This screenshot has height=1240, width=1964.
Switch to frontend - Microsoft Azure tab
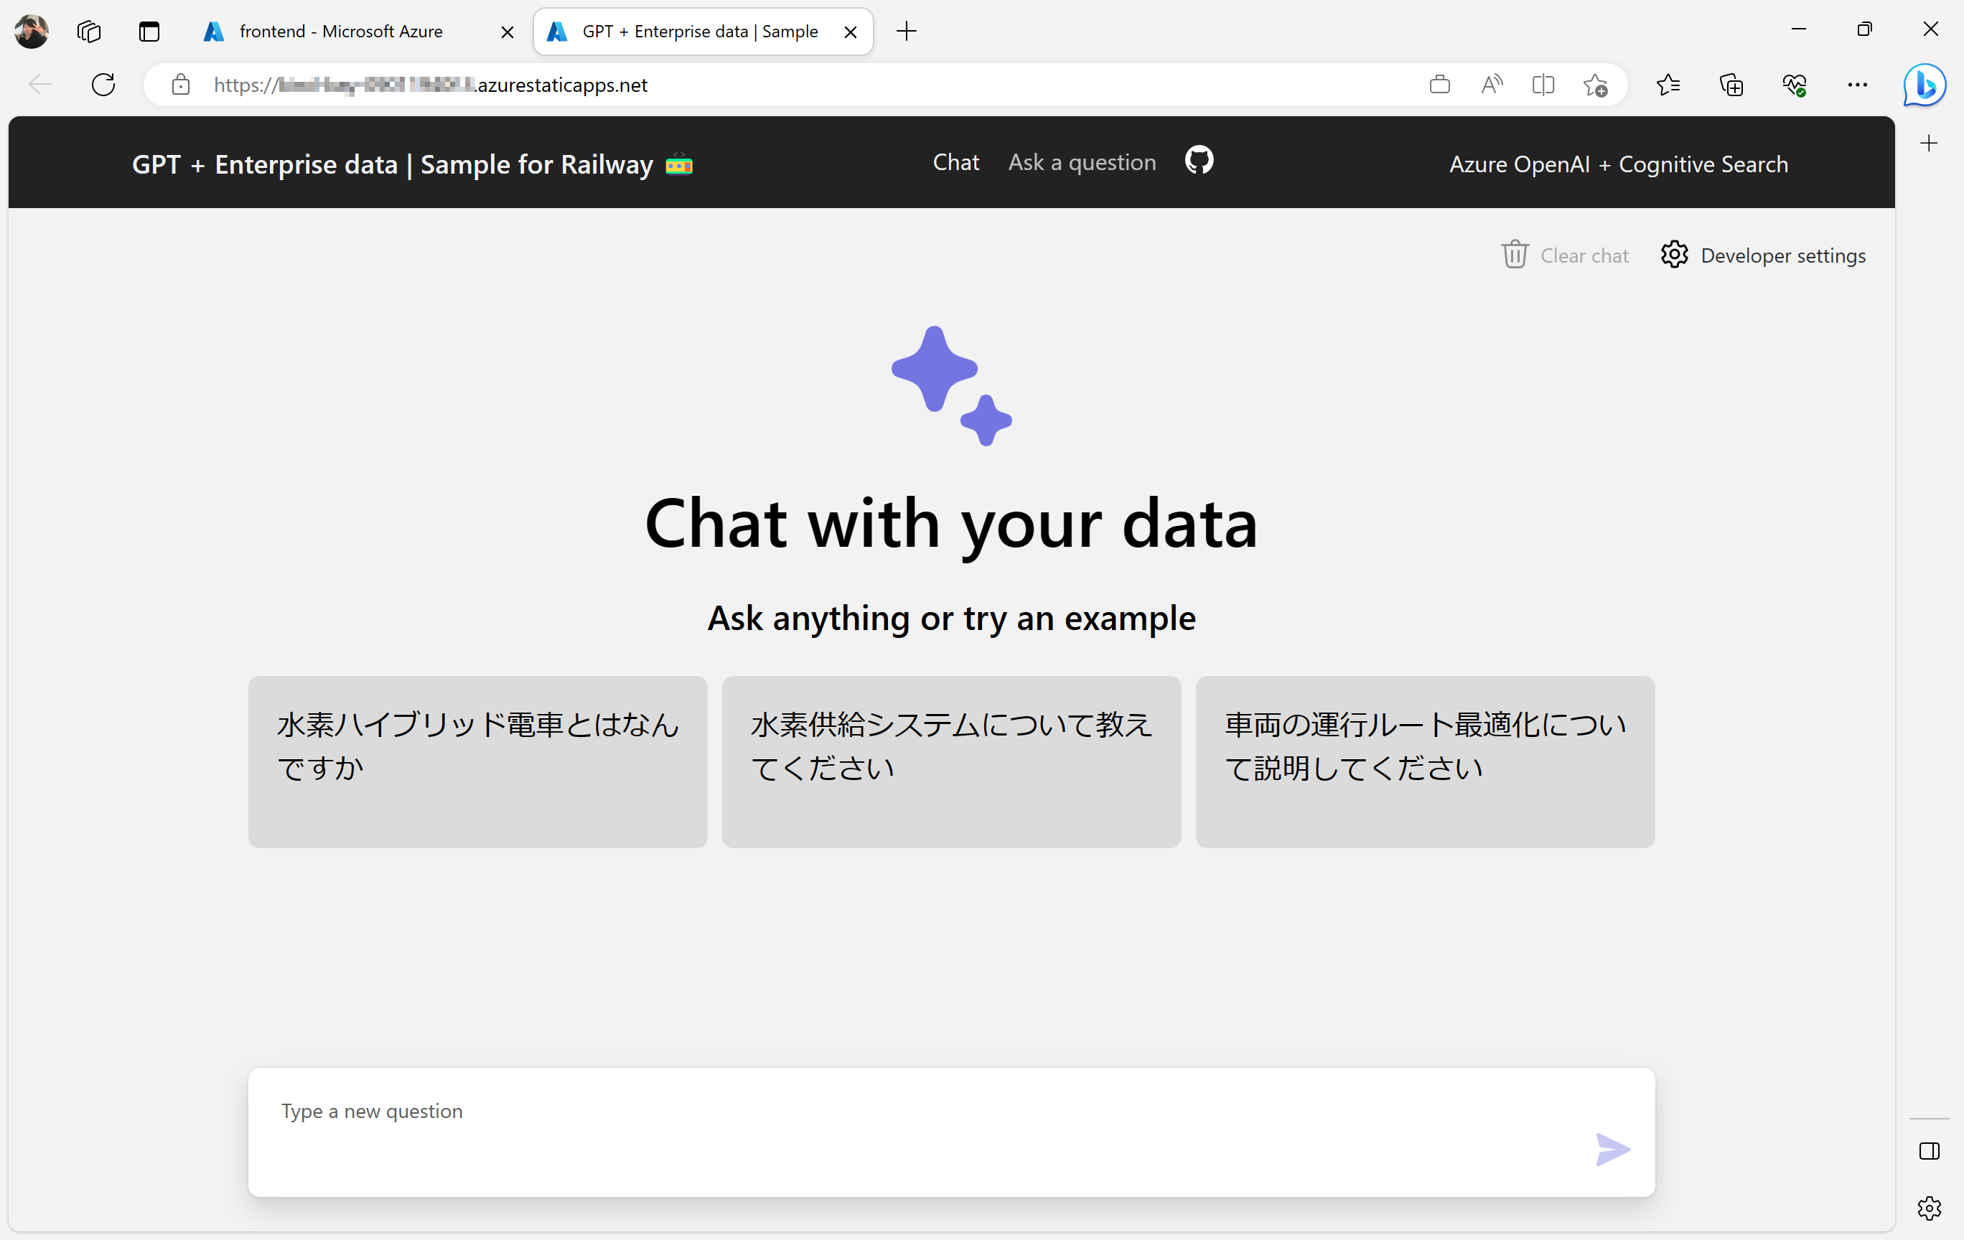coord(341,32)
